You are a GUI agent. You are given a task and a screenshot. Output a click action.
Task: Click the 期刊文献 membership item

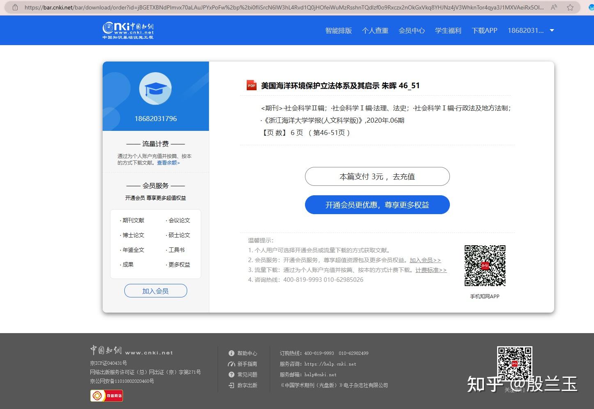click(x=132, y=220)
